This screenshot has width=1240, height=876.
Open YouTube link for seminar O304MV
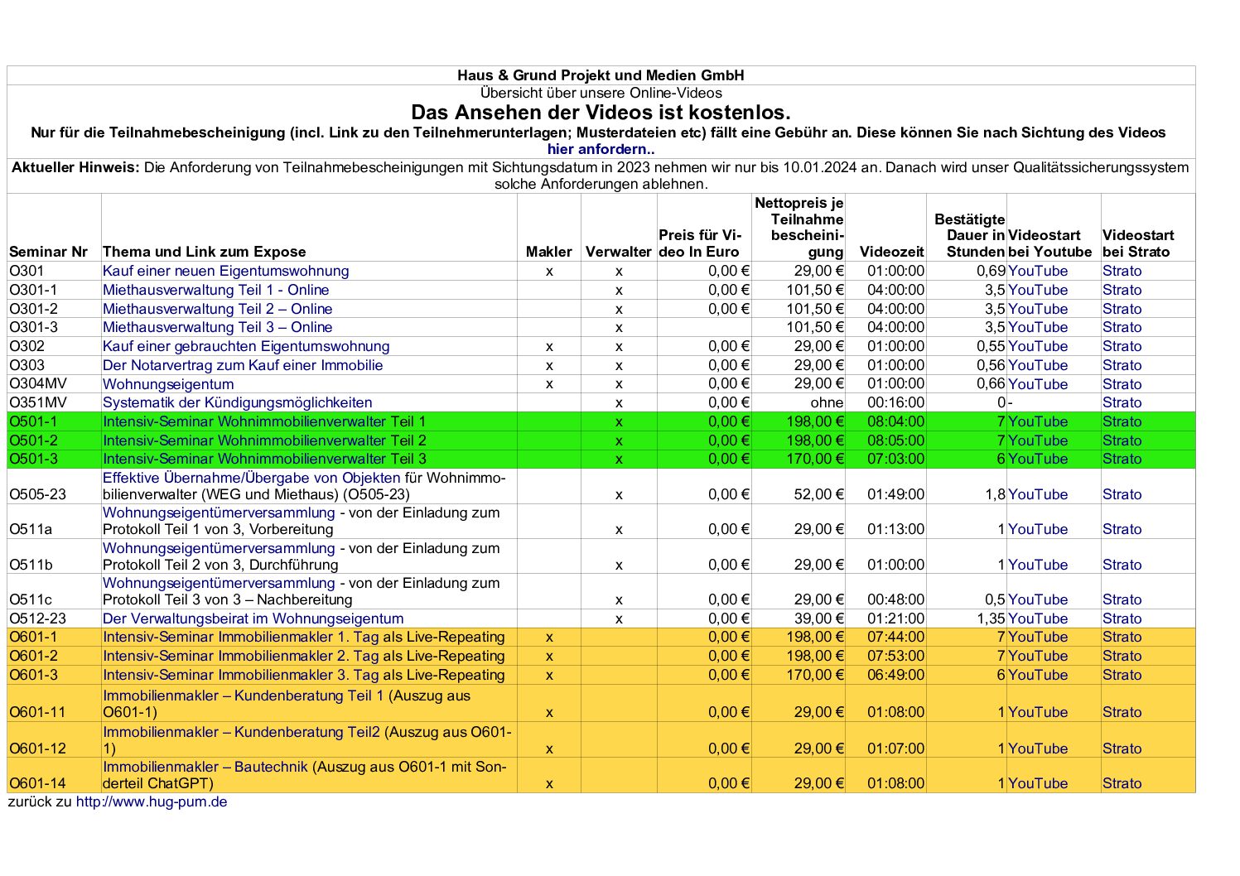1038,384
